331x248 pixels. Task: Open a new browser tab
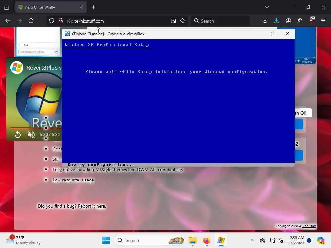pos(93,7)
